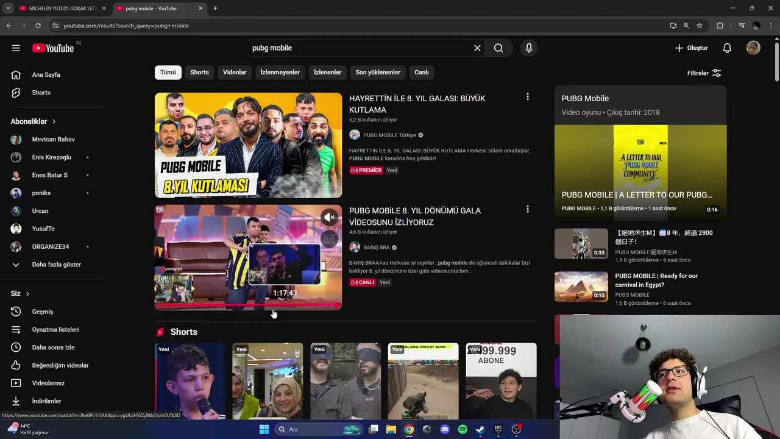The image size is (780, 439).
Task: Clear the search box with X icon
Action: click(477, 48)
